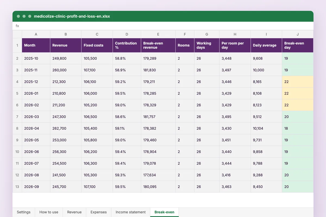Screen dimensions: 326x217
Task: Click the Rooms header cell
Action: [x=185, y=45]
